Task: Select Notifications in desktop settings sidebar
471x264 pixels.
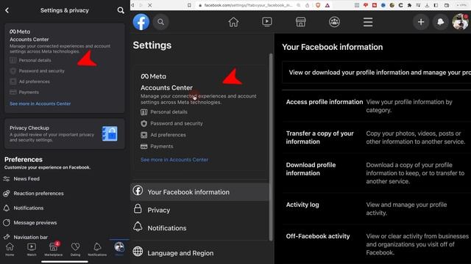Action: pos(199,228)
